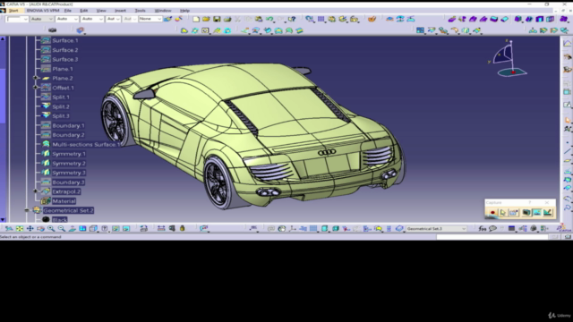
Task: Click the Axis System icon
Action: coord(293,229)
